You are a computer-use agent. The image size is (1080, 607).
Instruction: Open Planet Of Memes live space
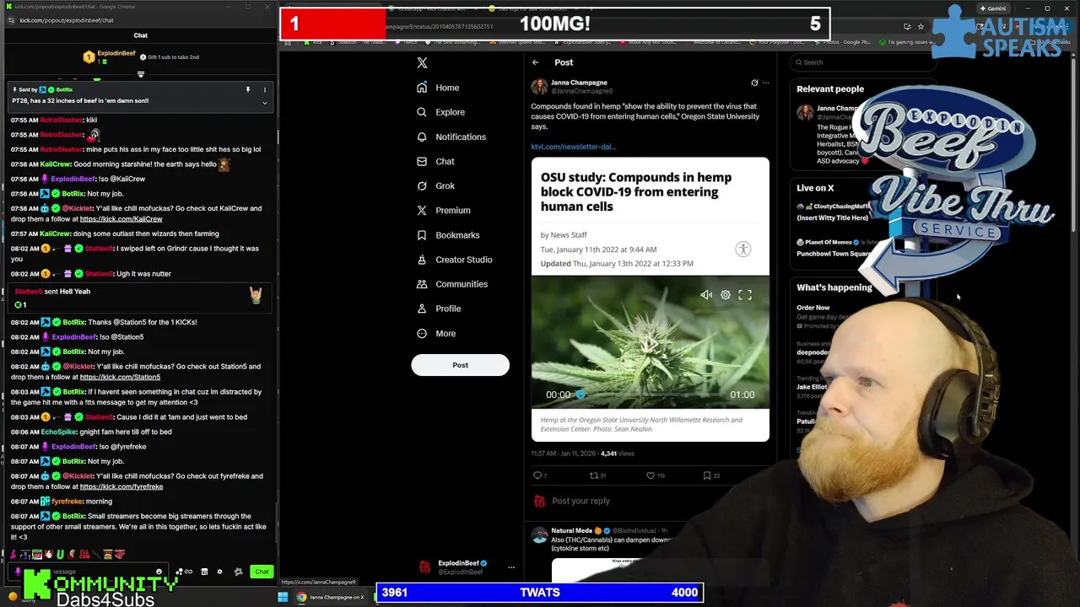click(833, 248)
